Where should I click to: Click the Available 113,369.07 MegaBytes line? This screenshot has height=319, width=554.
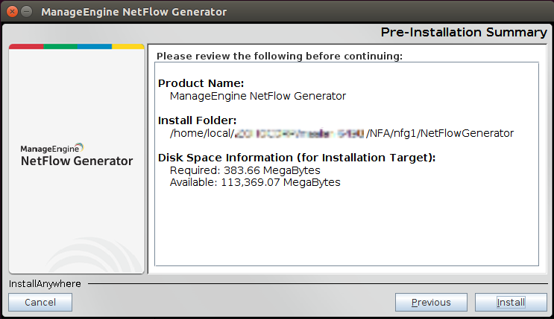coord(255,182)
